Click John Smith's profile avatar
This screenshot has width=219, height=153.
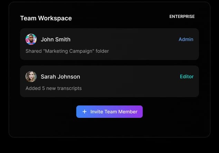pos(31,39)
